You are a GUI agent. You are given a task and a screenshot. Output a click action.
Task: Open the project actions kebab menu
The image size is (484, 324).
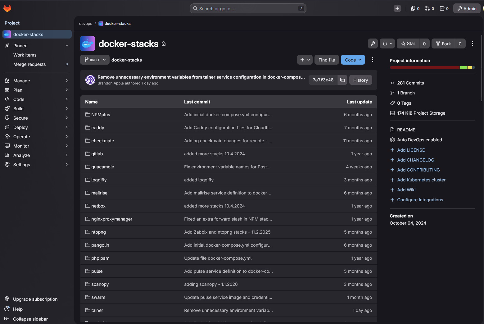click(x=472, y=43)
